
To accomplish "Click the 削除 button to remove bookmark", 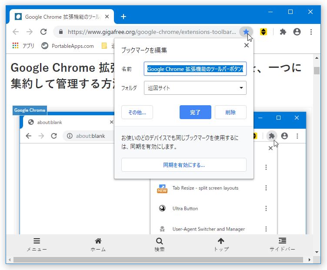I will tap(230, 112).
